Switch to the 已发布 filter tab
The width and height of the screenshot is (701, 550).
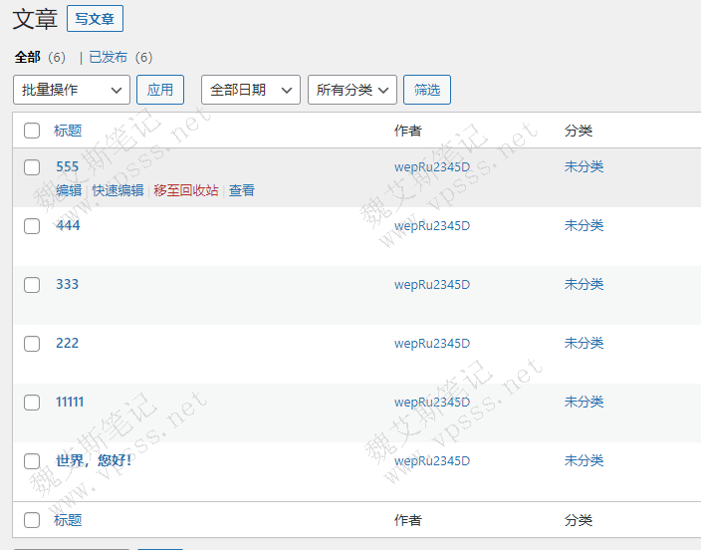(108, 57)
